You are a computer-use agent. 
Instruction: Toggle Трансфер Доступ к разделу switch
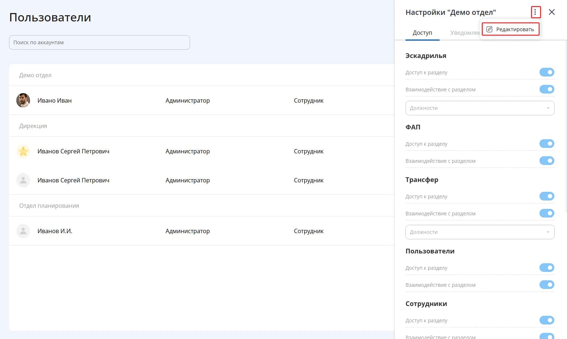pos(547,196)
